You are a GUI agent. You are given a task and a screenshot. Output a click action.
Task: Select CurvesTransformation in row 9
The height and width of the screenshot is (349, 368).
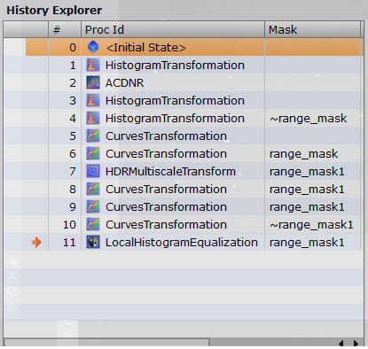pyautogui.click(x=166, y=207)
